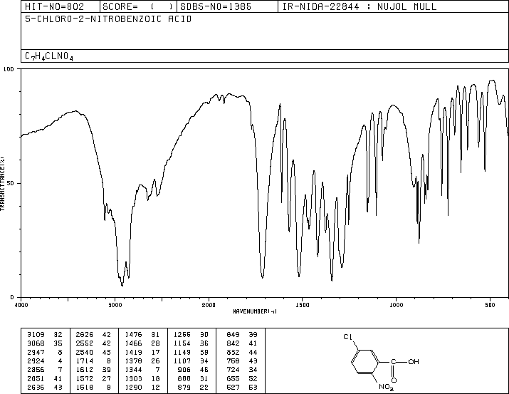
Task: Select the 1378 wavenumber entry
Action: pyautogui.click(x=133, y=361)
